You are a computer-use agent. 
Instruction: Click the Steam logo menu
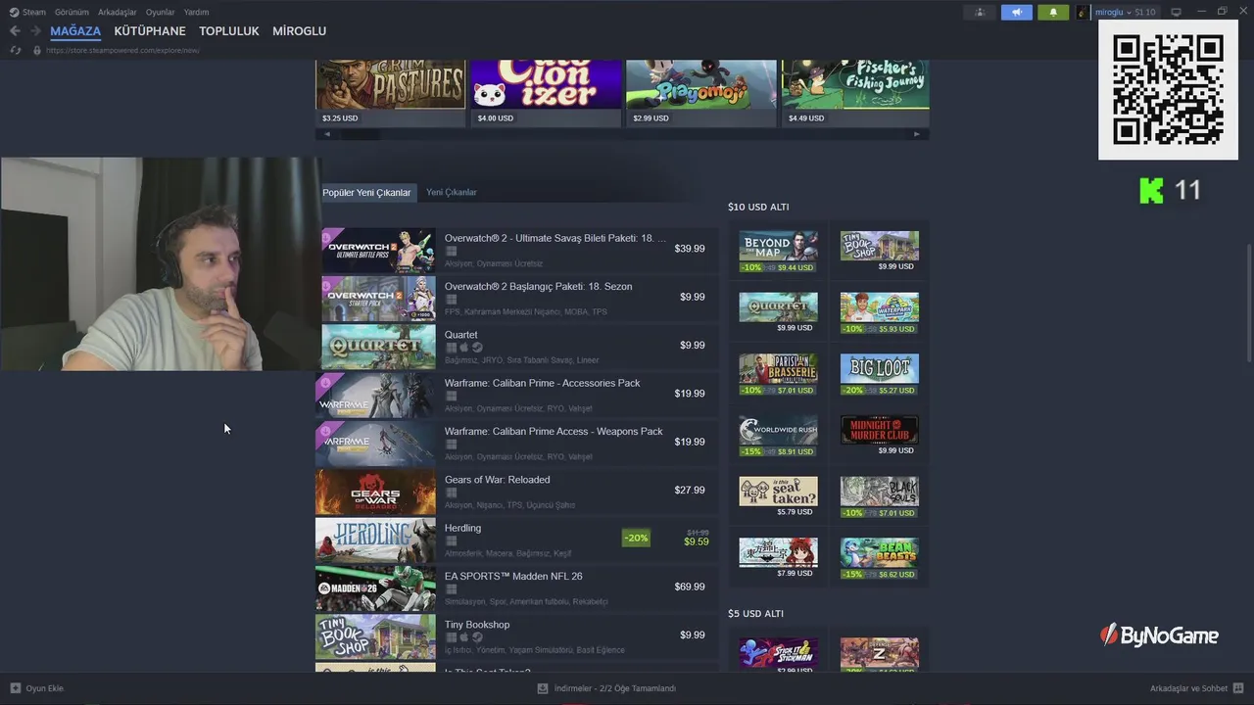tap(27, 12)
